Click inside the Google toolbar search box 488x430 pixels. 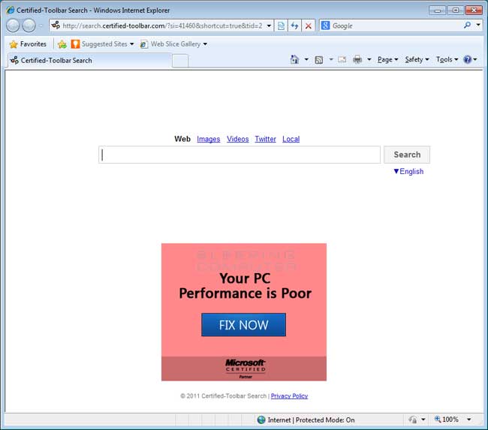pyautogui.click(x=395, y=26)
